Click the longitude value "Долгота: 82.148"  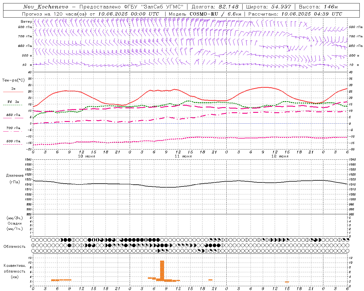pyautogui.click(x=215, y=7)
